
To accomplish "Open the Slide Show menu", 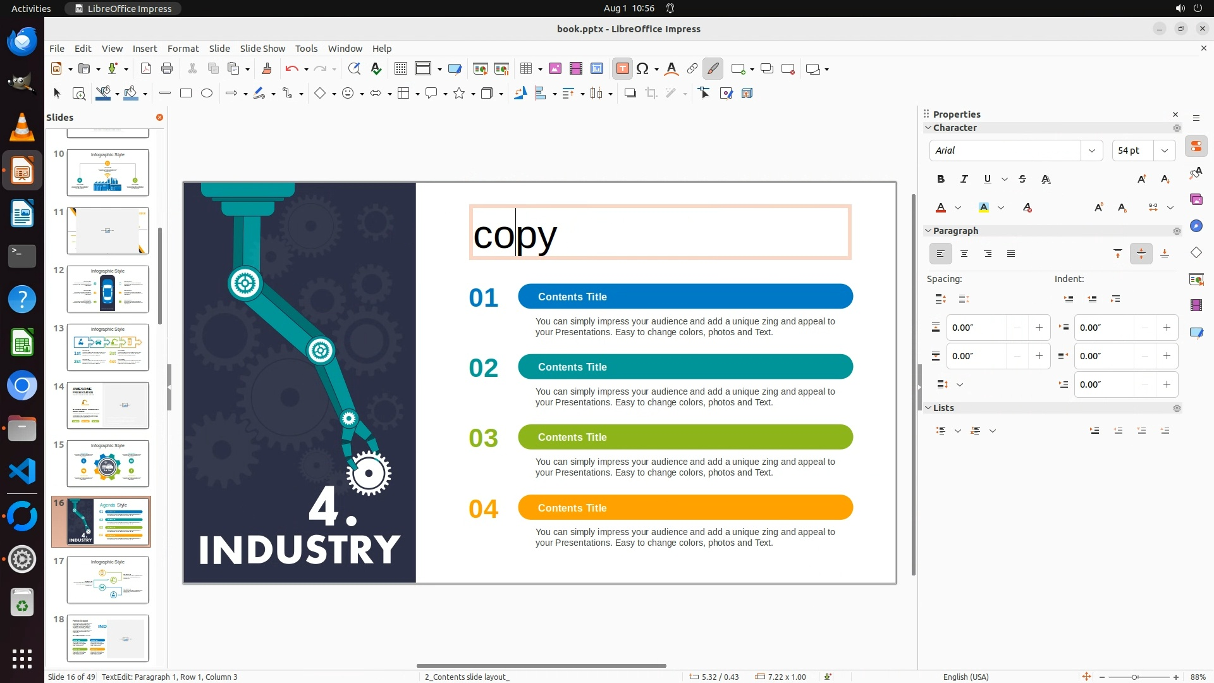I will 262,49.
